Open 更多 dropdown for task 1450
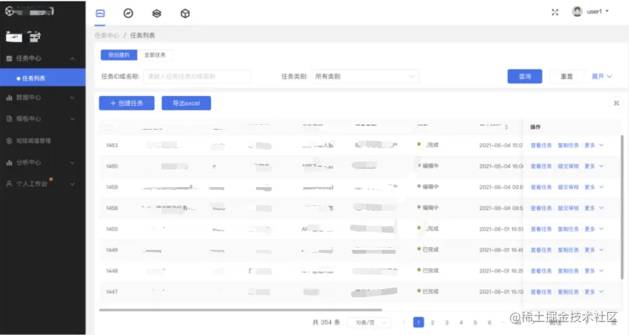The height and width of the screenshot is (335, 629). coord(594,229)
